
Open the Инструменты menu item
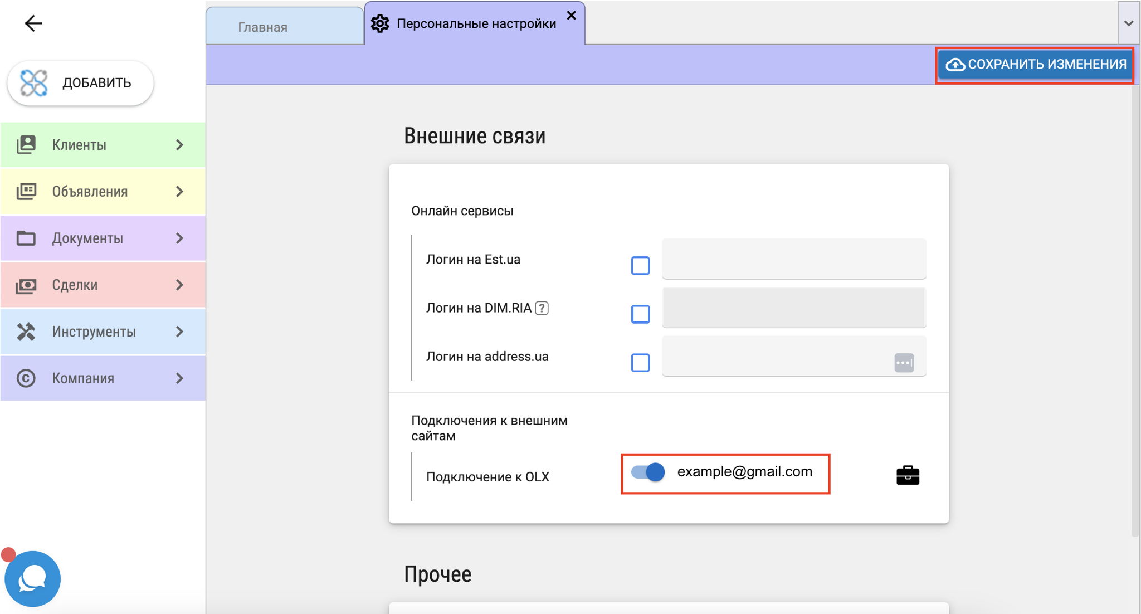(x=103, y=332)
